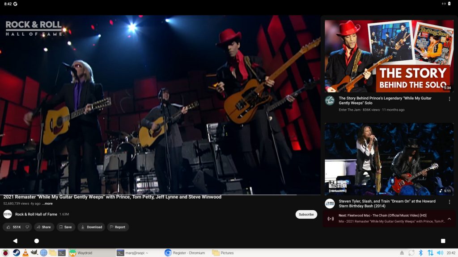Tap the Android home circle button
458x257 pixels.
37,241
